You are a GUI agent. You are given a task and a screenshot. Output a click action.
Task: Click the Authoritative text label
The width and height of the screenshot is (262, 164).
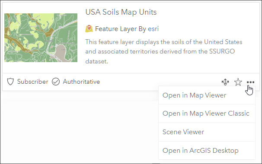click(x=81, y=82)
